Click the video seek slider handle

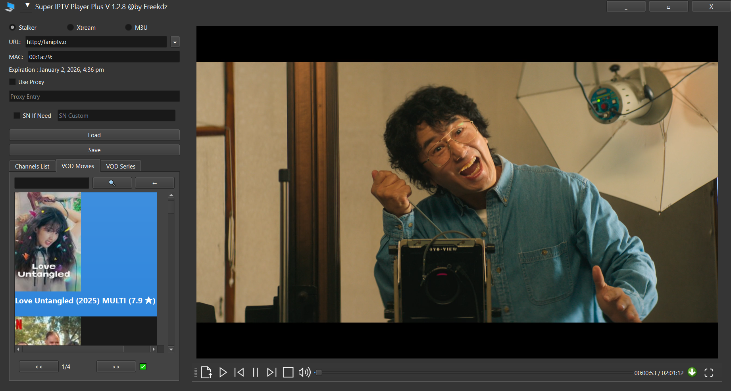[319, 372]
